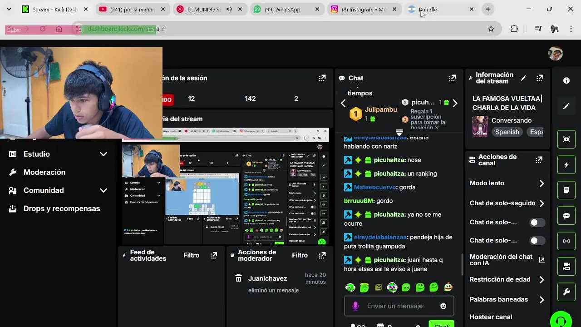581x327 pixels.
Task: Click the brruuuBM username in chat
Action: (359, 201)
